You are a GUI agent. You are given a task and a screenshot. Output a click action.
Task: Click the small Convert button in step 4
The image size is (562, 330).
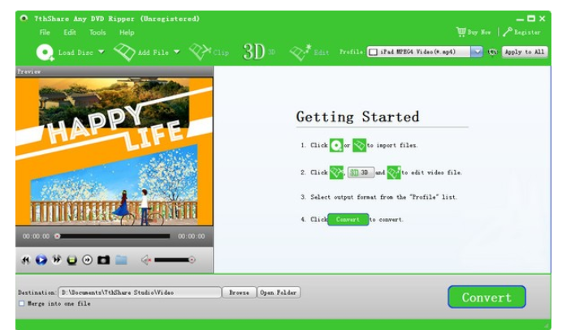(348, 220)
